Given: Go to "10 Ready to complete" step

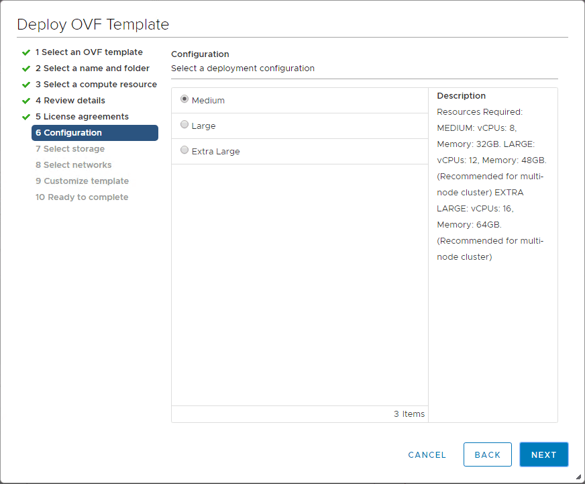Looking at the screenshot, I should tap(81, 197).
